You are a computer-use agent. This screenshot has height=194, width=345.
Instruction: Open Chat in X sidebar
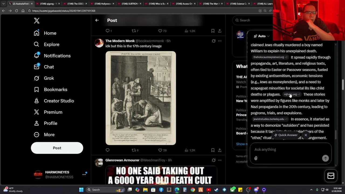click(44, 67)
